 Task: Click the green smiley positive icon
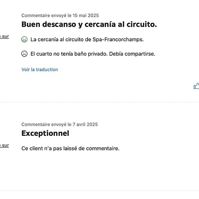(24, 39)
